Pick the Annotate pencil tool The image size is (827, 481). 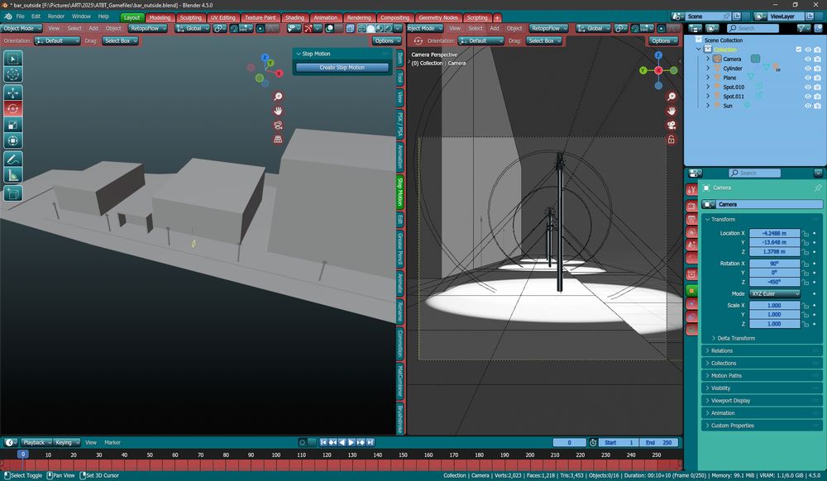pyautogui.click(x=13, y=159)
